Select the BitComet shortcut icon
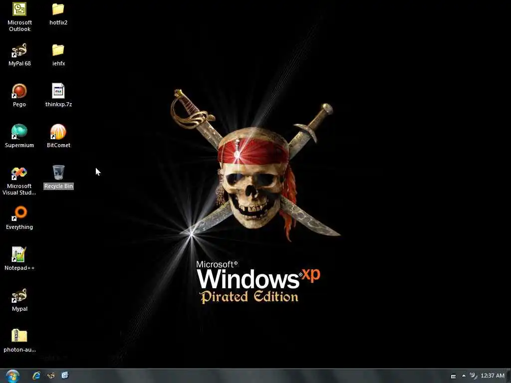The height and width of the screenshot is (383, 511). click(58, 132)
